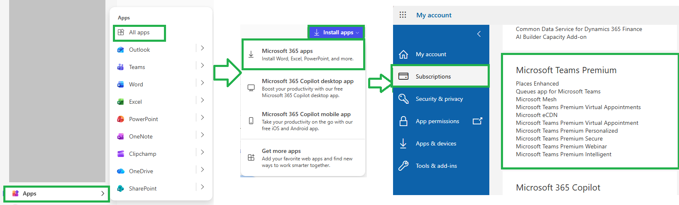This screenshot has height=205, width=679.
Task: Open App permissions section
Action: 441,121
